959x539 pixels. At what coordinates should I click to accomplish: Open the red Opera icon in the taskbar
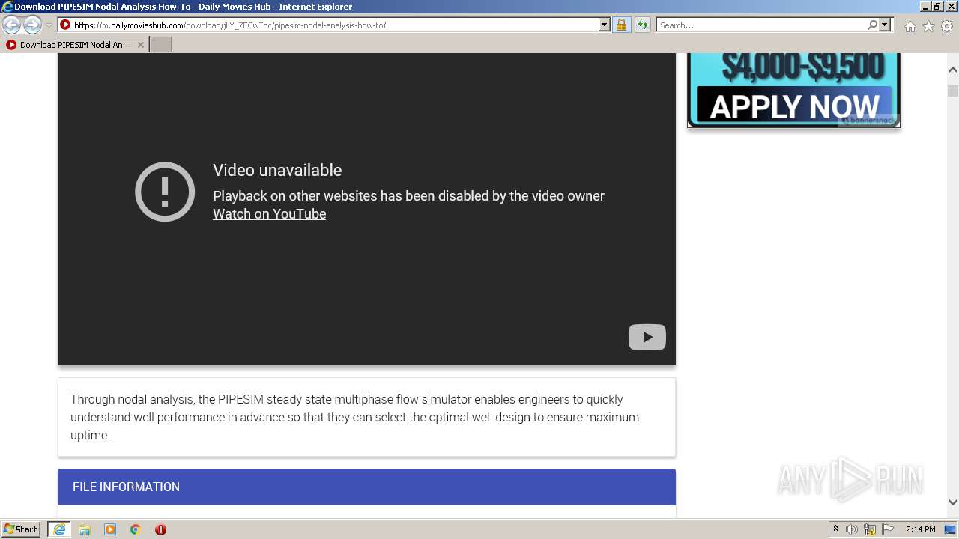[x=160, y=529]
